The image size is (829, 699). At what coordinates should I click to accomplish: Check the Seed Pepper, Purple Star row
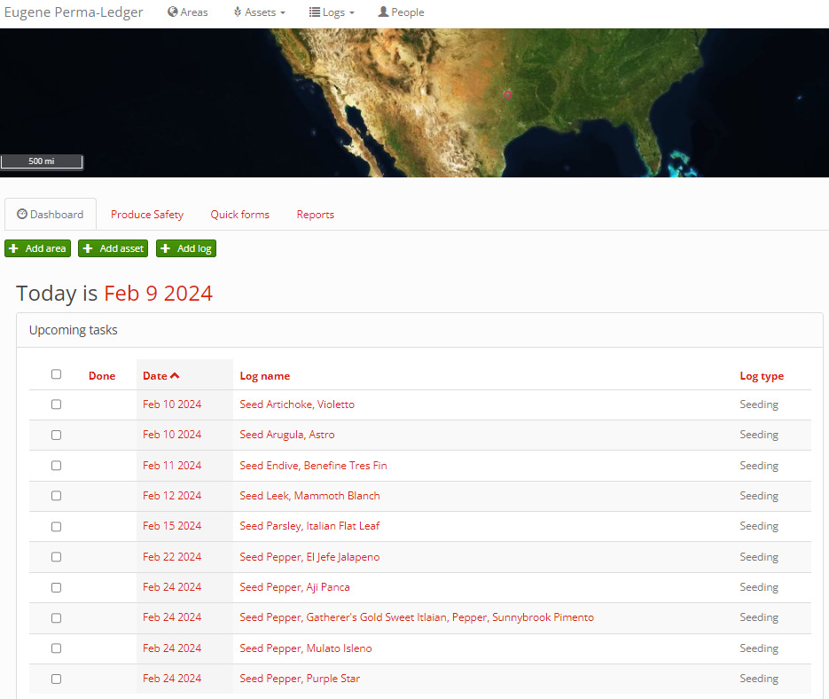[56, 679]
